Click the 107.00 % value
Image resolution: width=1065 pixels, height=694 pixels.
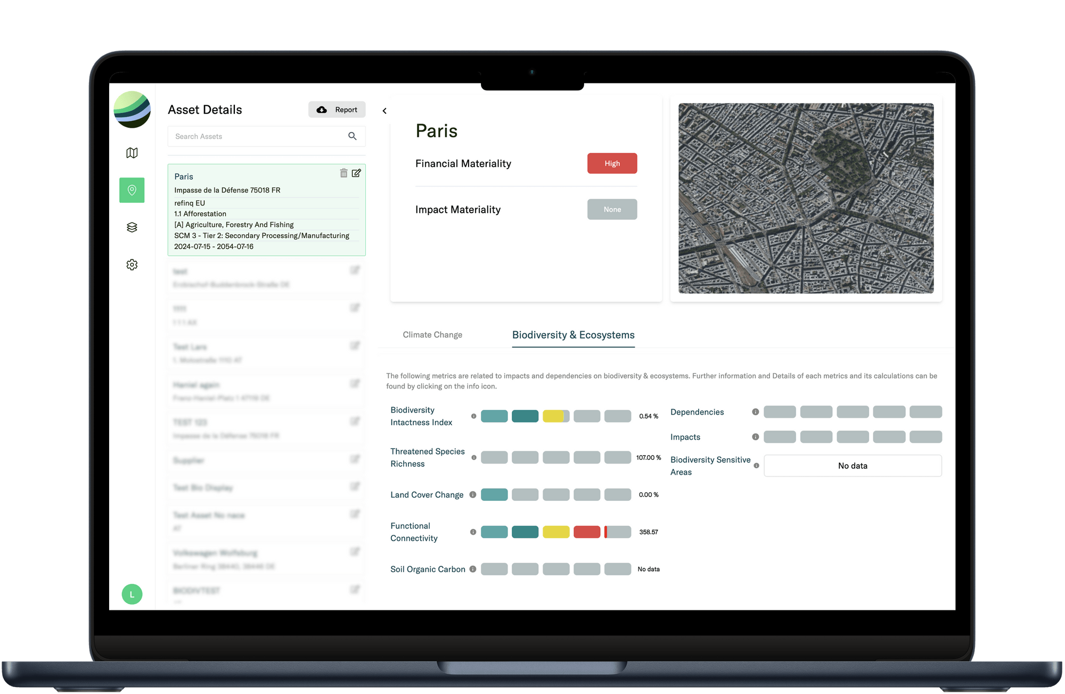649,458
